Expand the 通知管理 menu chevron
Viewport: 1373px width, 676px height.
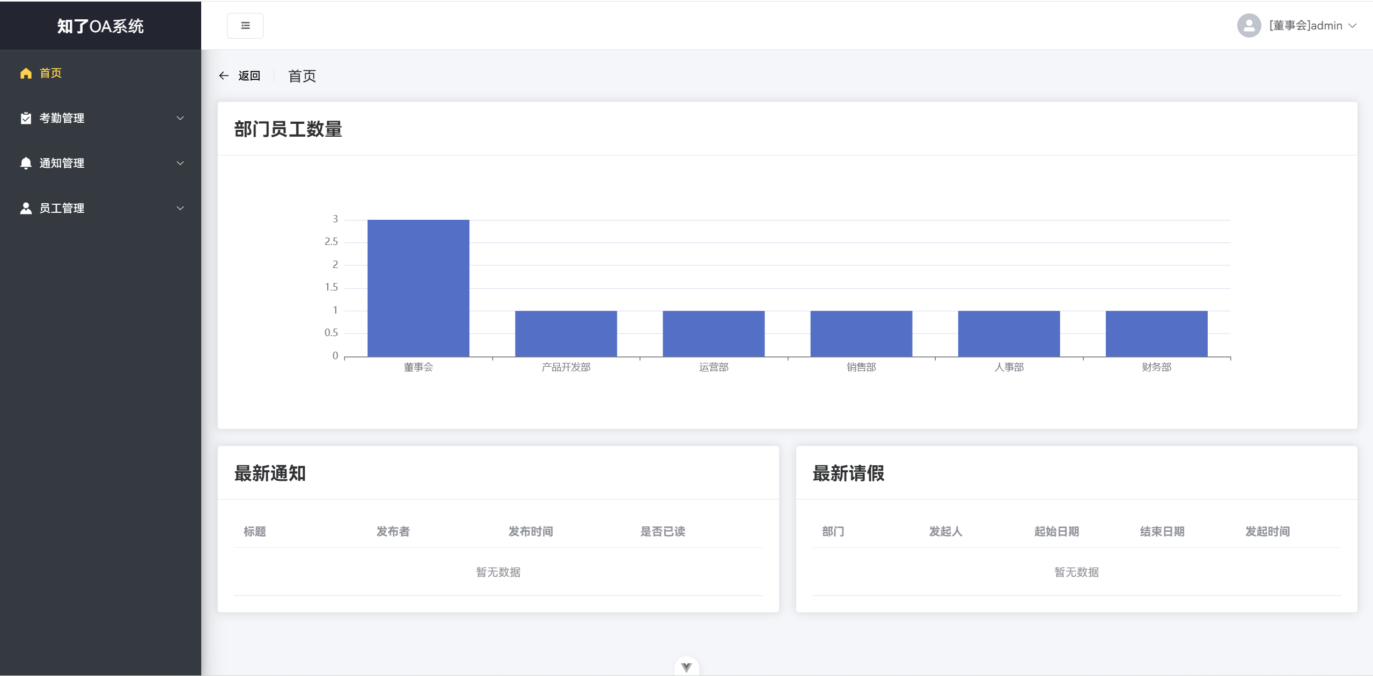coord(180,163)
